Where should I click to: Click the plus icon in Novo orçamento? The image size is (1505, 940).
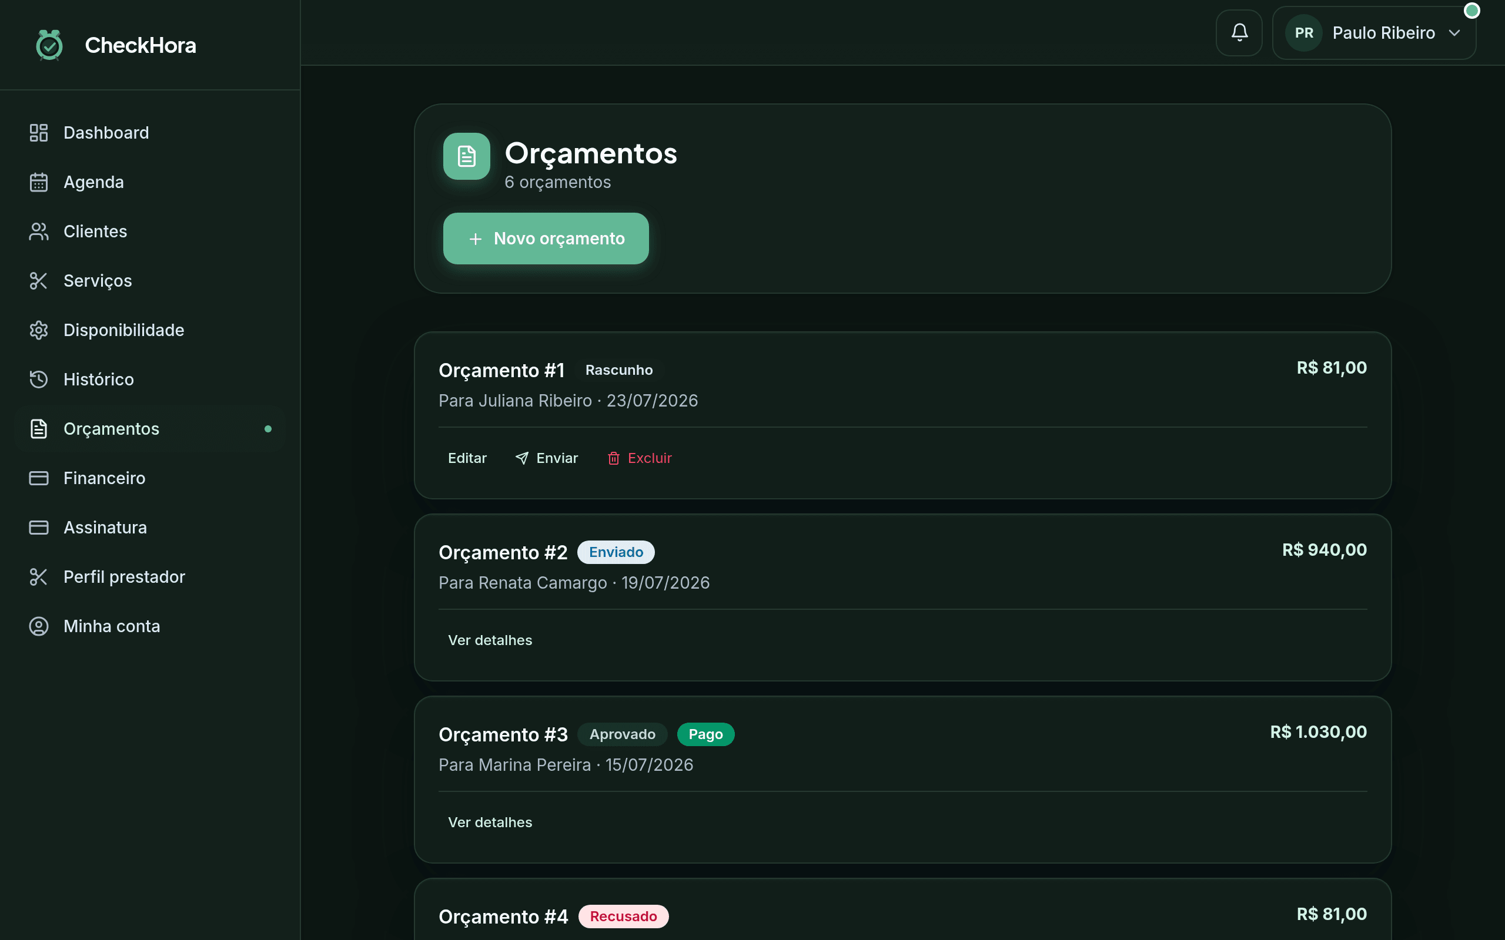tap(475, 239)
